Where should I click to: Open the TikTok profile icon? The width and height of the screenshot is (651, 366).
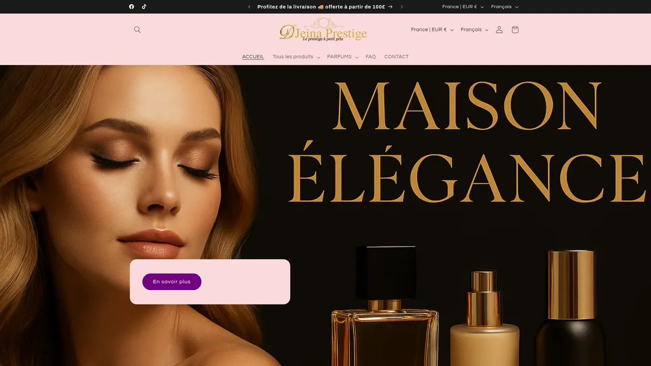(144, 7)
